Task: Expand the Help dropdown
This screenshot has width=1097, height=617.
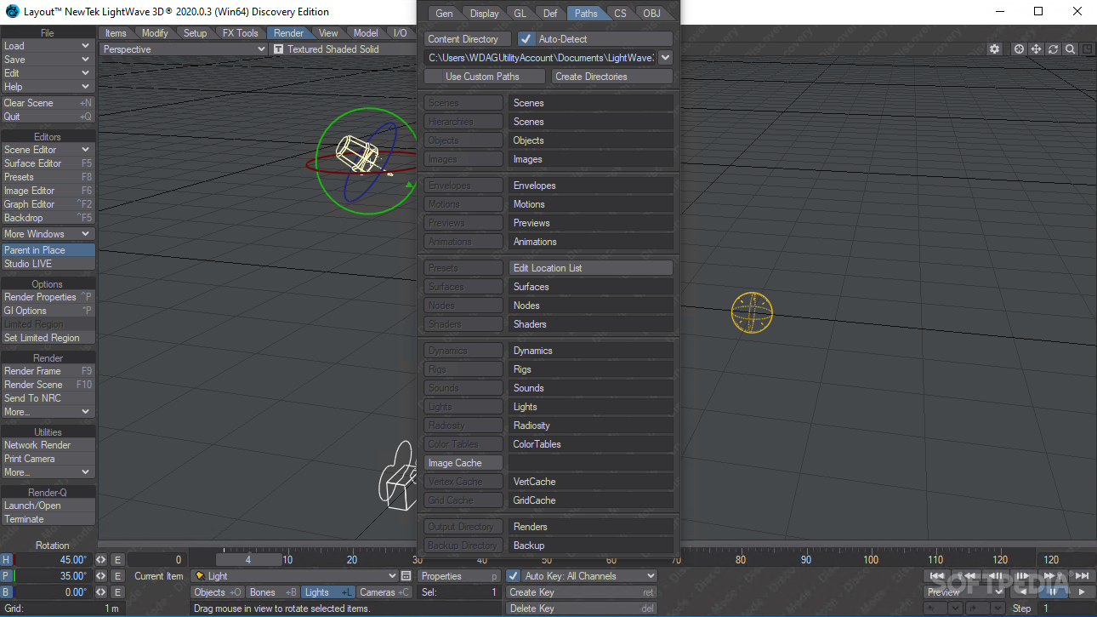Action: [48, 87]
